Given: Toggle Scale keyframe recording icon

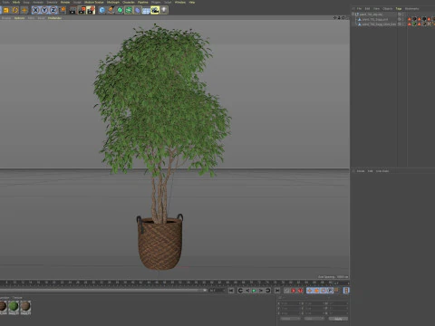Looking at the screenshot, I should 316,291.
